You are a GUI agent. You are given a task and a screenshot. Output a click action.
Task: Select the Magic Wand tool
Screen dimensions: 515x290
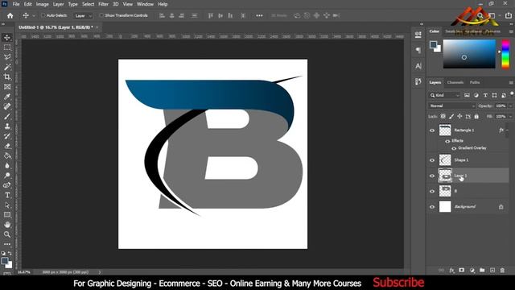pos(7,67)
